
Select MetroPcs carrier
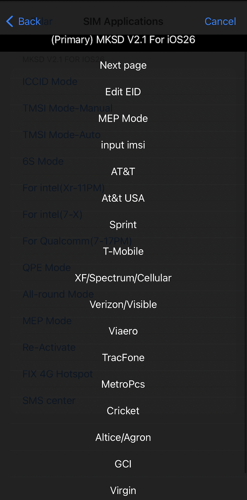[123, 384]
